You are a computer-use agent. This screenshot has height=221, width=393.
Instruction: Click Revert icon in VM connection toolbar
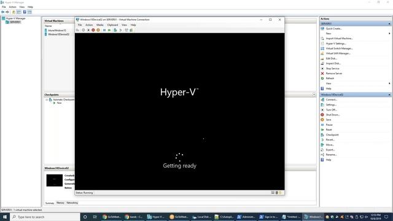120,30
